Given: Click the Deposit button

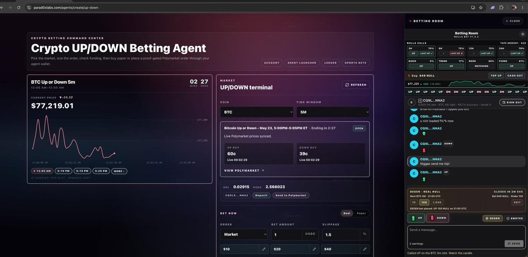Looking at the screenshot, I should coord(261,195).
